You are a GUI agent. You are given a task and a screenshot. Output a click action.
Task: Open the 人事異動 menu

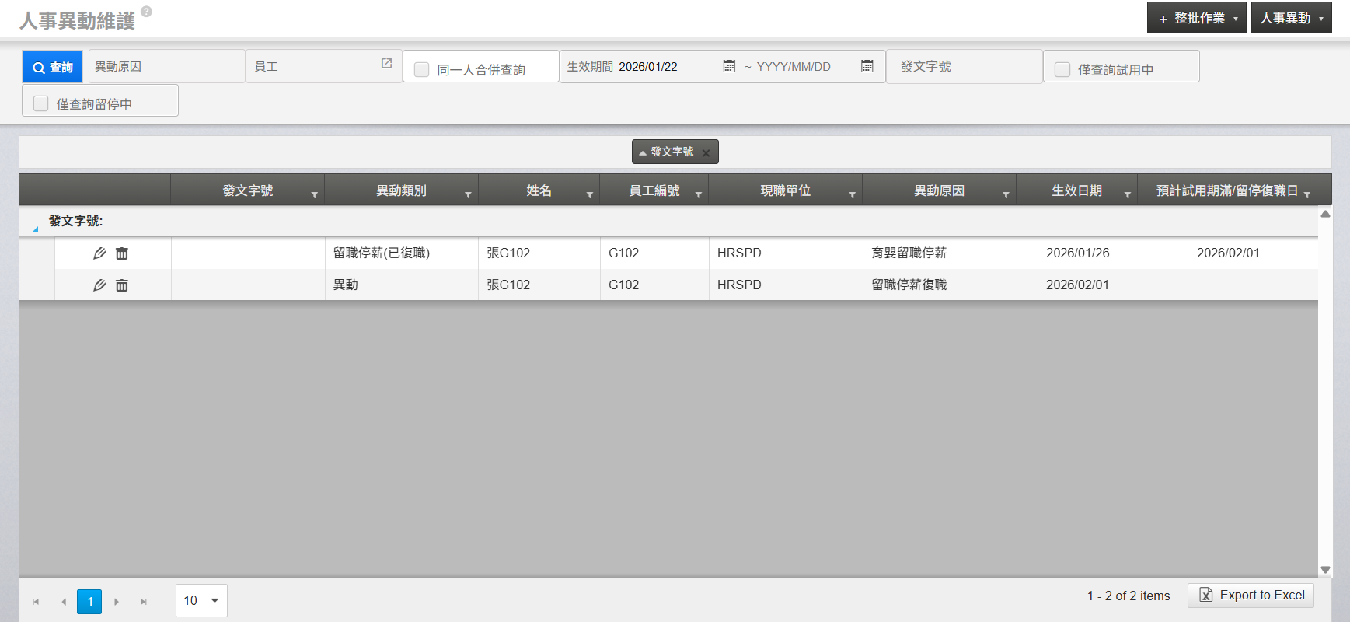pos(1291,18)
